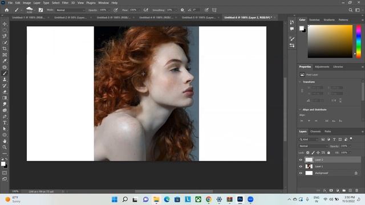Select the Eyedropper tool
Image resolution: width=365 pixels, height=205 pixels.
coord(5,61)
